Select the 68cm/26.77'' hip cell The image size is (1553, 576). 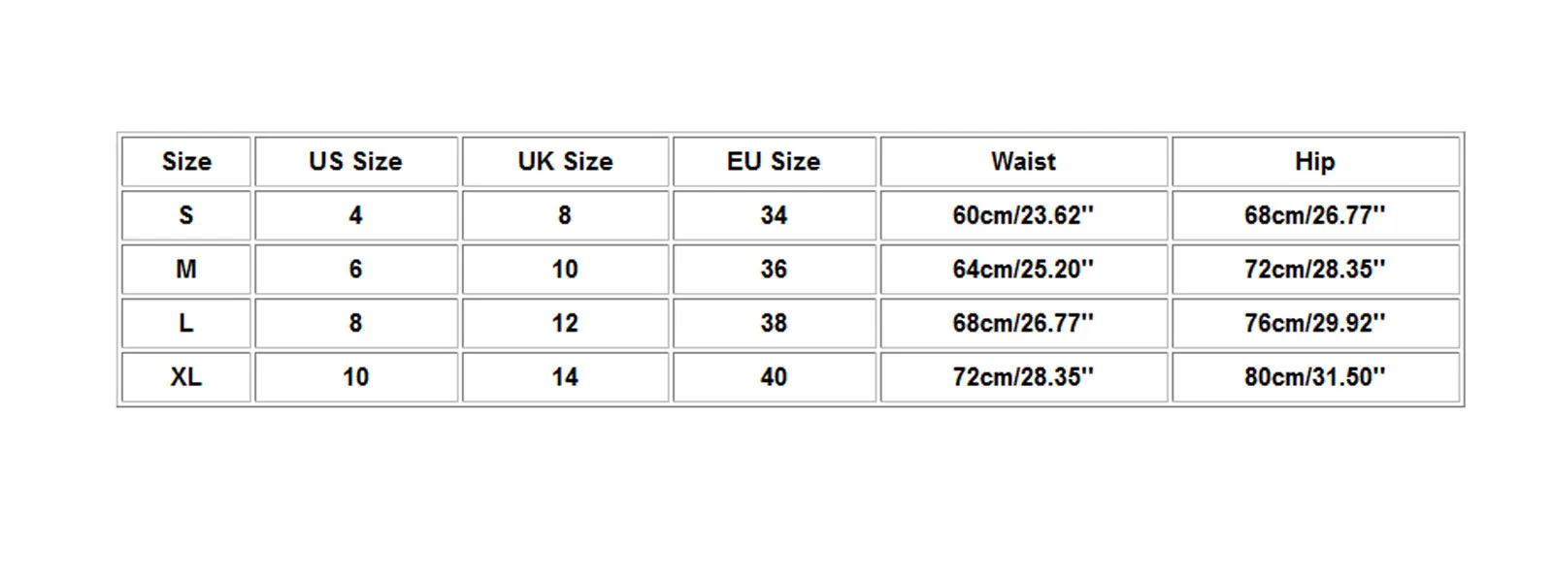tap(1314, 215)
